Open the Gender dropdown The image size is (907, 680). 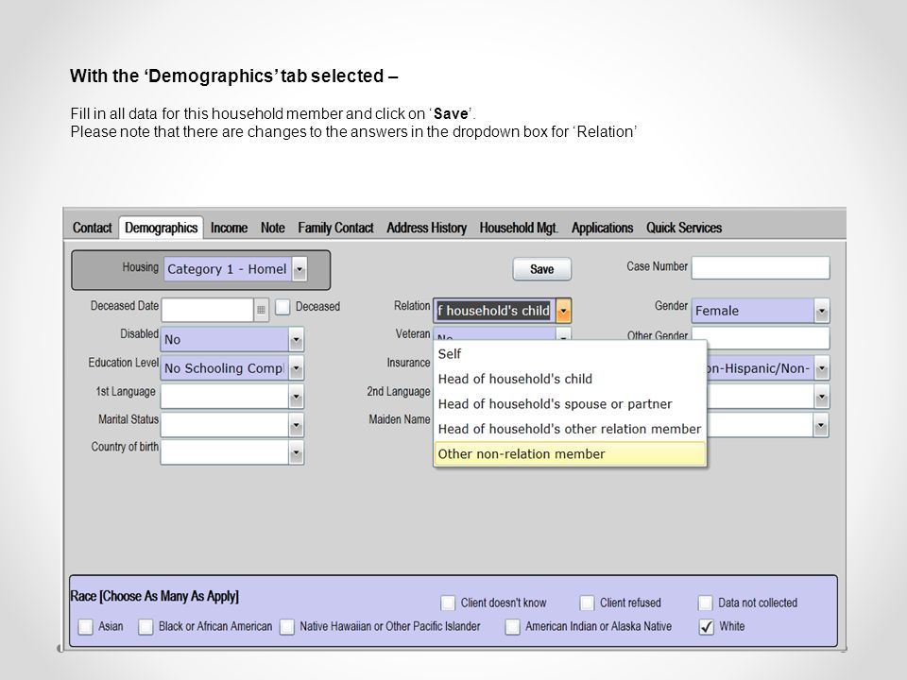coord(821,311)
